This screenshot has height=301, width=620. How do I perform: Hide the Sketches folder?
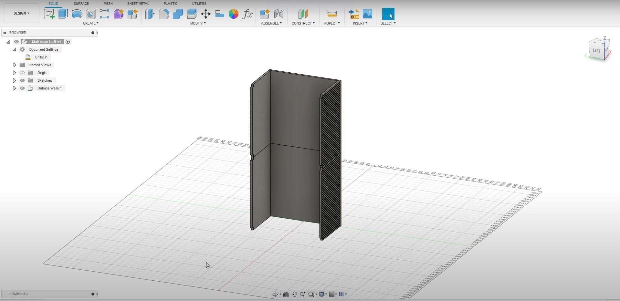tap(22, 80)
